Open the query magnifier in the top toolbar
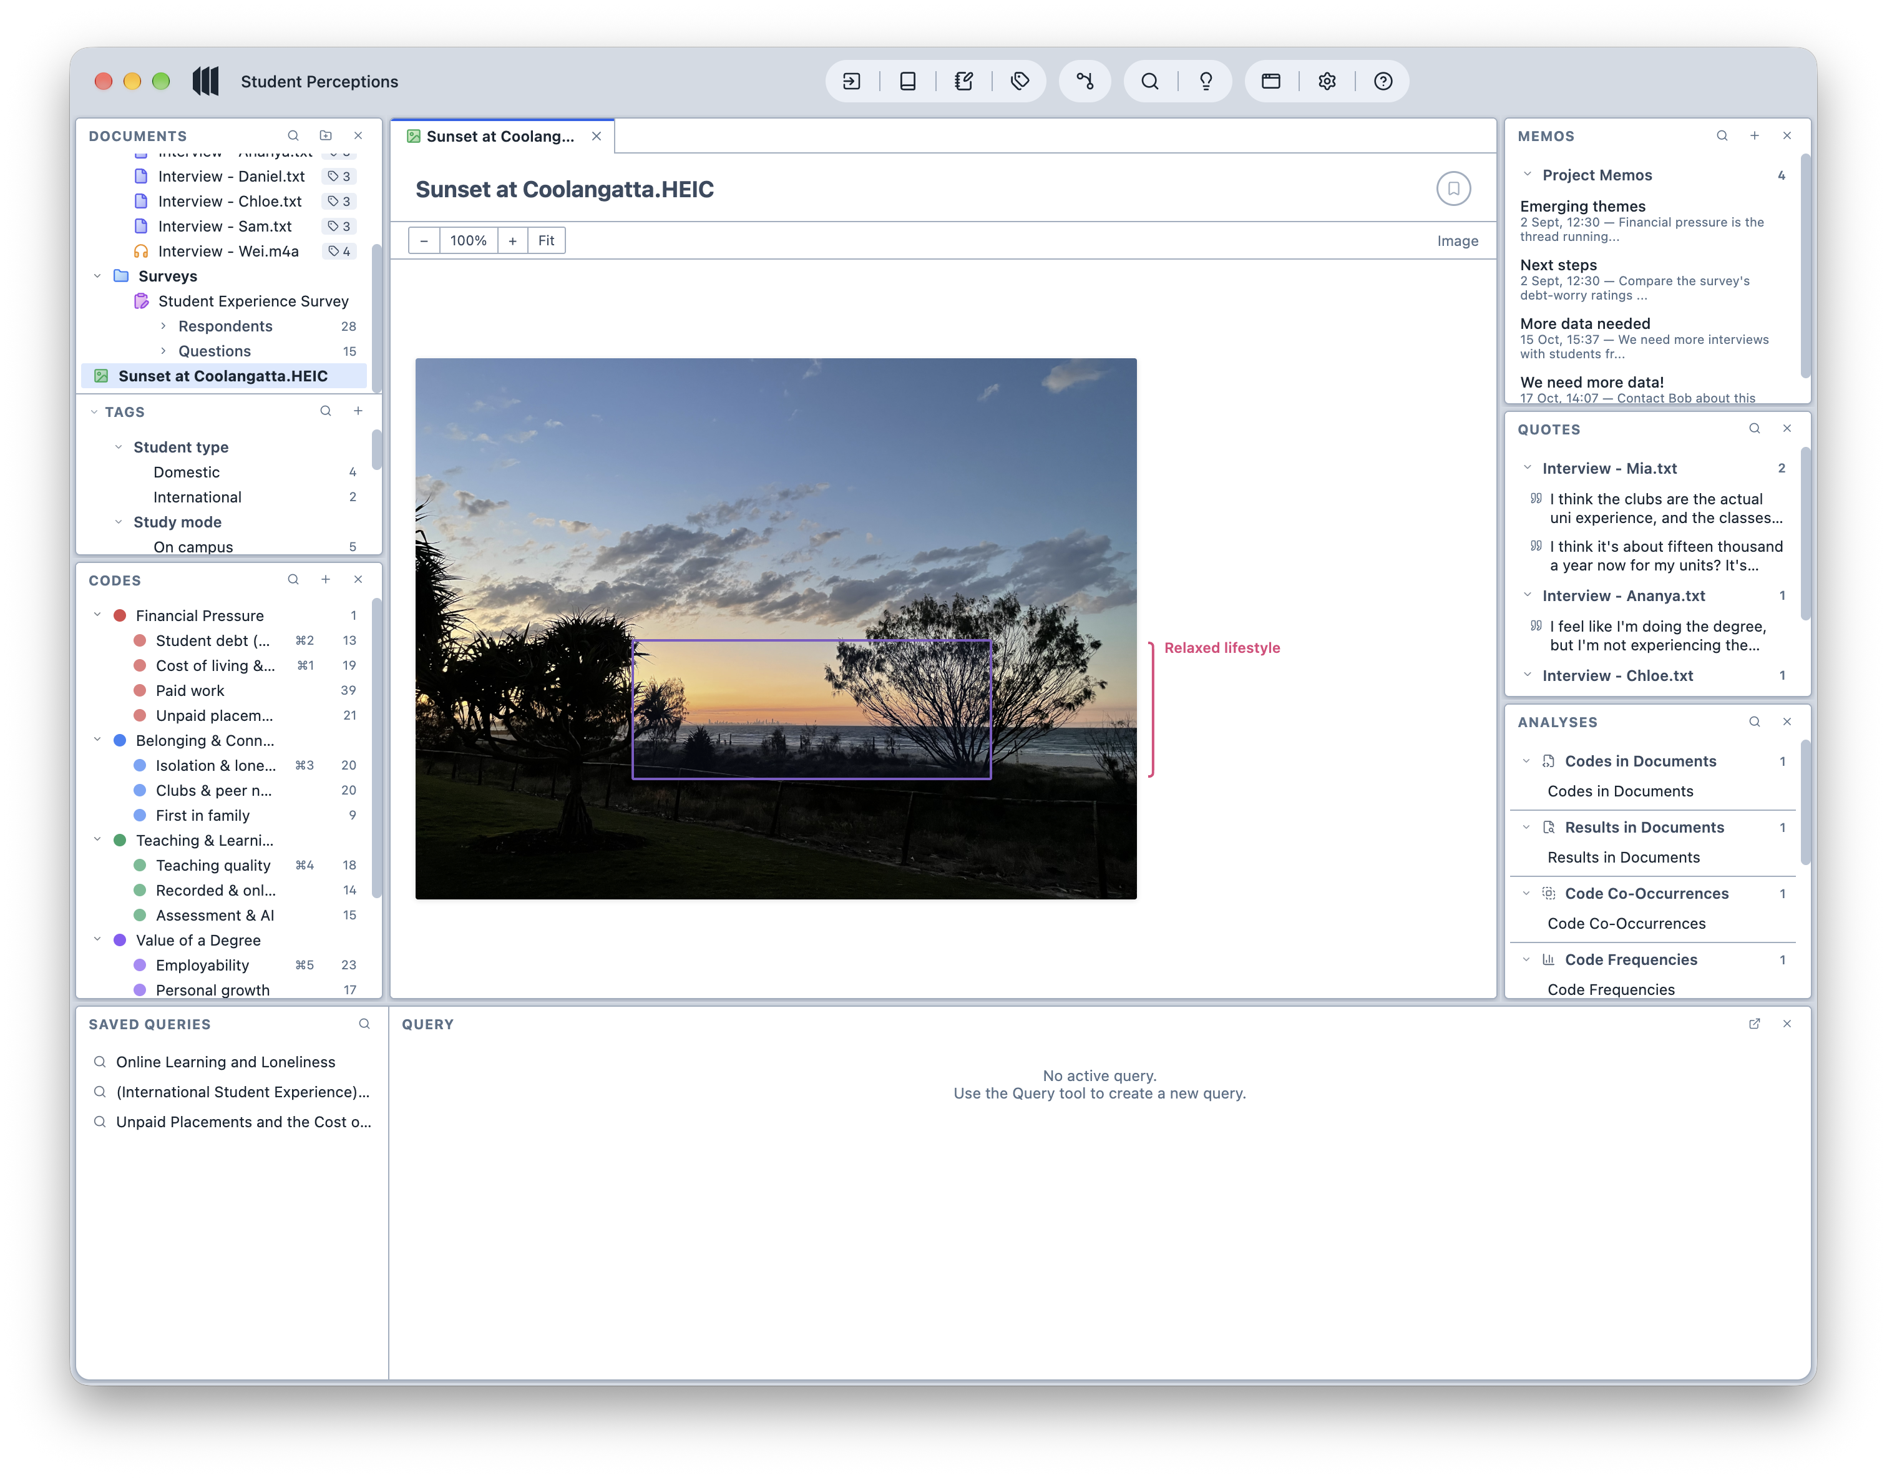The height and width of the screenshot is (1478, 1887). pyautogui.click(x=1150, y=81)
